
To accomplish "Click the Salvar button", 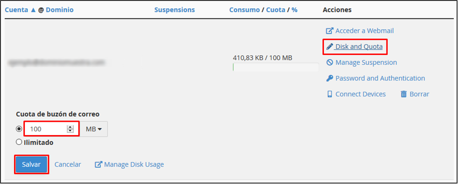I will 31,164.
